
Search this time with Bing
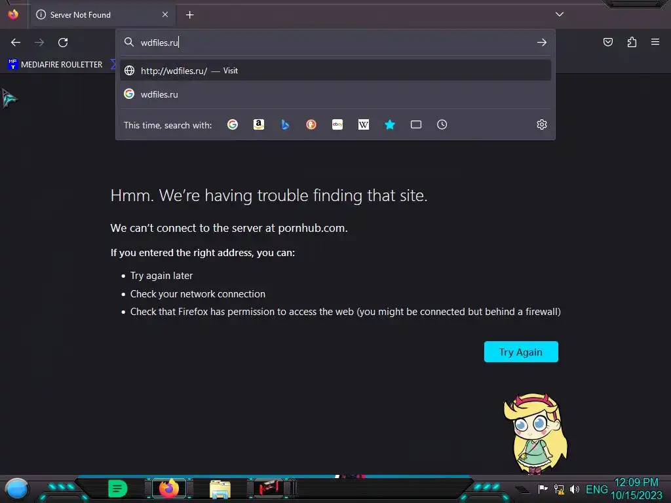point(285,124)
